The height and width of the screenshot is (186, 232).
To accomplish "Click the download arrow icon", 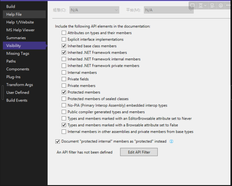I will coord(220,6).
